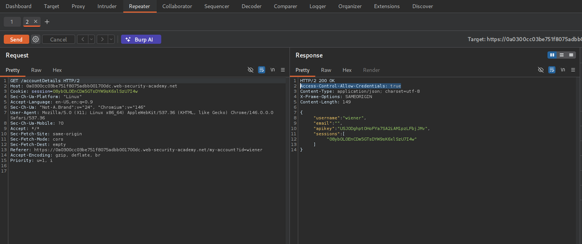This screenshot has height=244, width=582.
Task: Toggle hide non-printable in Request panel
Action: 251,70
